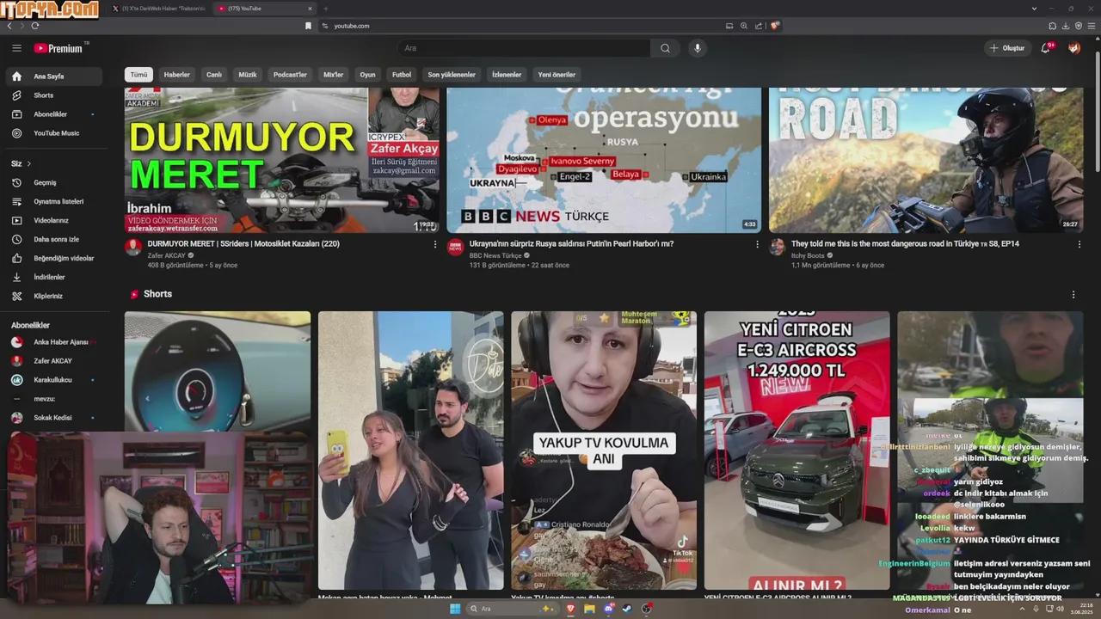The height and width of the screenshot is (619, 1101).
Task: Click the Brave Shields lion icon
Action: coord(775,26)
